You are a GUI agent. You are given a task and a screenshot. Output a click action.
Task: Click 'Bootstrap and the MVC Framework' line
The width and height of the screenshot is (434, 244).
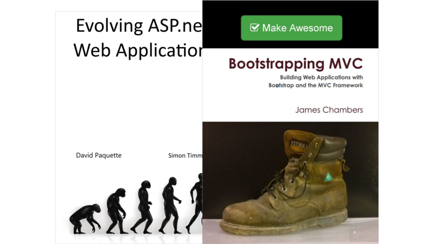(316, 85)
